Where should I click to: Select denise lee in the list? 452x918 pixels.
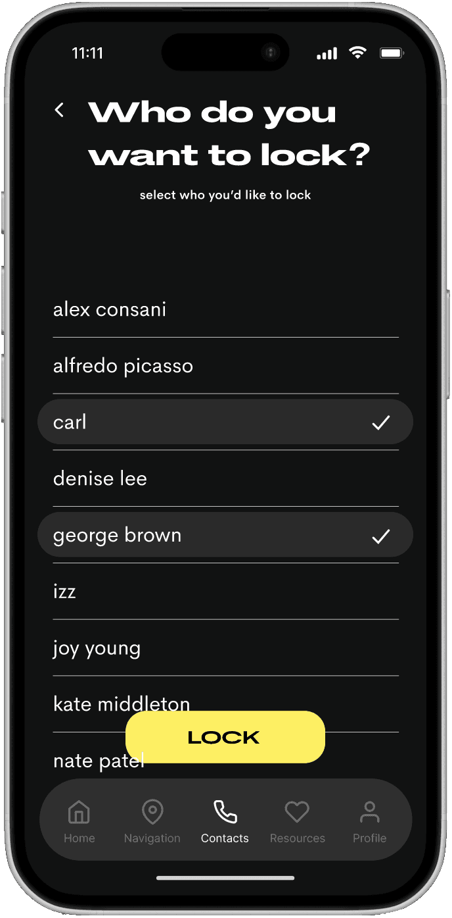point(225,478)
